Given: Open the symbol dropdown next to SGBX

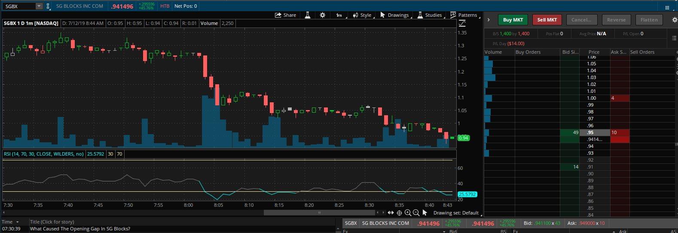Looking at the screenshot, I should 39,6.
